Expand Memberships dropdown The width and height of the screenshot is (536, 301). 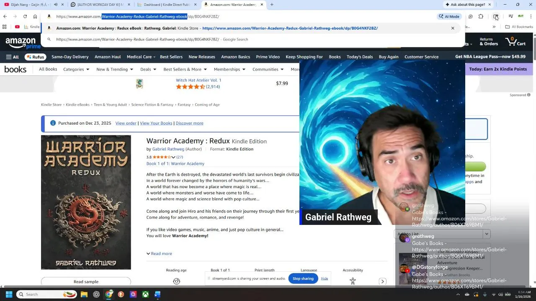pyautogui.click(x=229, y=69)
